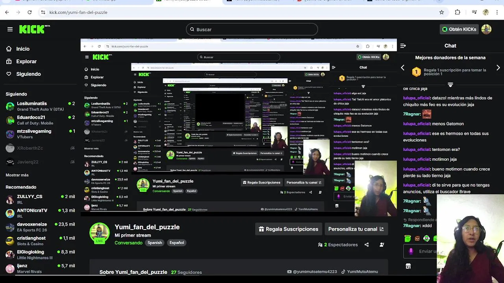Click username 7Ragnar on the xddd message

pos(412,226)
